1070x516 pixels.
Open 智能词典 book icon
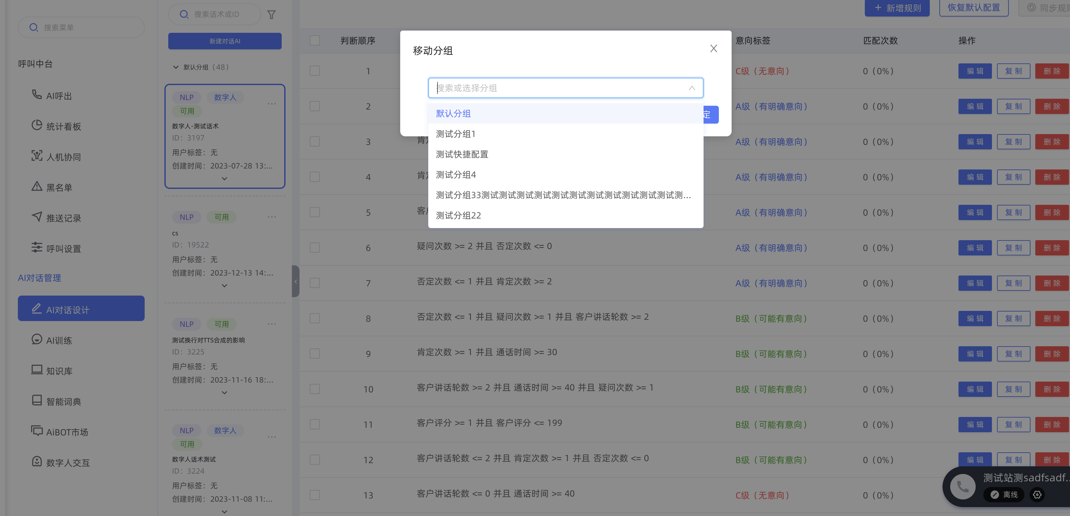point(37,400)
